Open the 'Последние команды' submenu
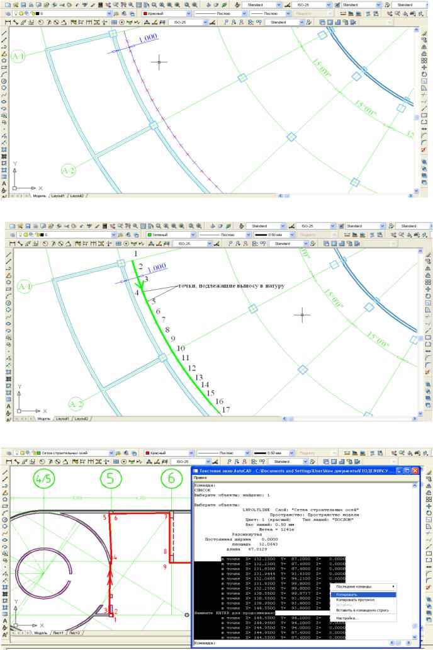 click(x=363, y=586)
